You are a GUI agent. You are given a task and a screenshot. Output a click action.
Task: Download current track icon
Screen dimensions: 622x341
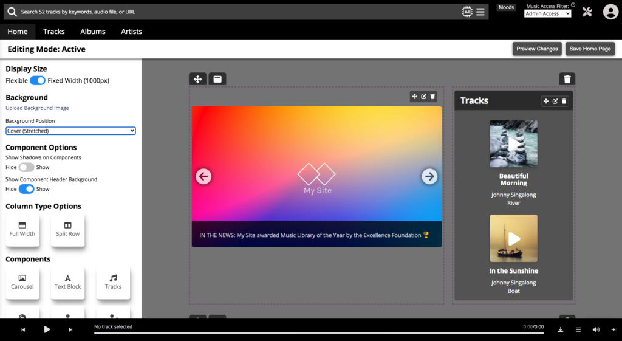point(561,329)
